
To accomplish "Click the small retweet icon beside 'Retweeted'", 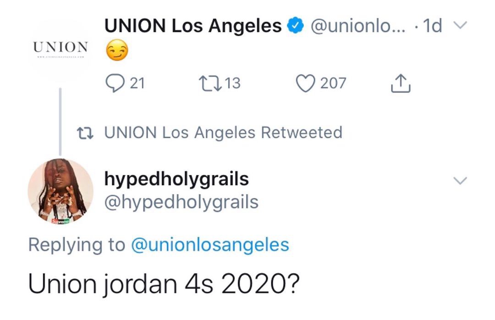I will [86, 133].
